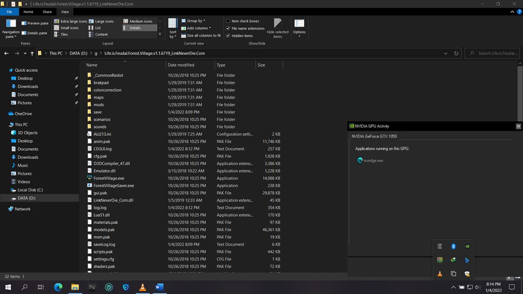Open Microsoft Edge from the taskbar

tap(58, 288)
